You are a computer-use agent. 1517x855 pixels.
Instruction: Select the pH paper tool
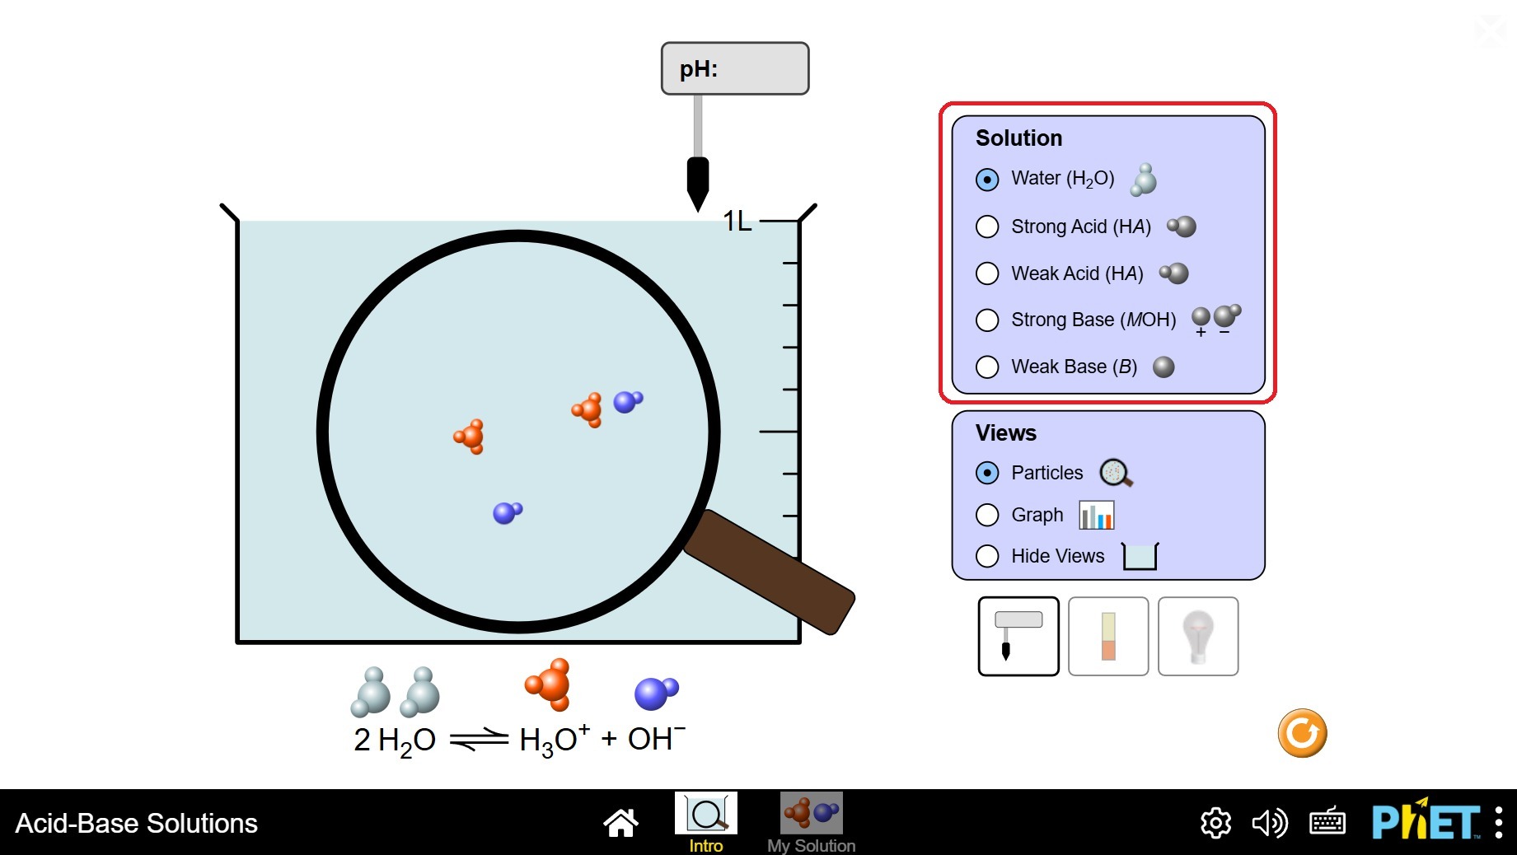tap(1108, 636)
